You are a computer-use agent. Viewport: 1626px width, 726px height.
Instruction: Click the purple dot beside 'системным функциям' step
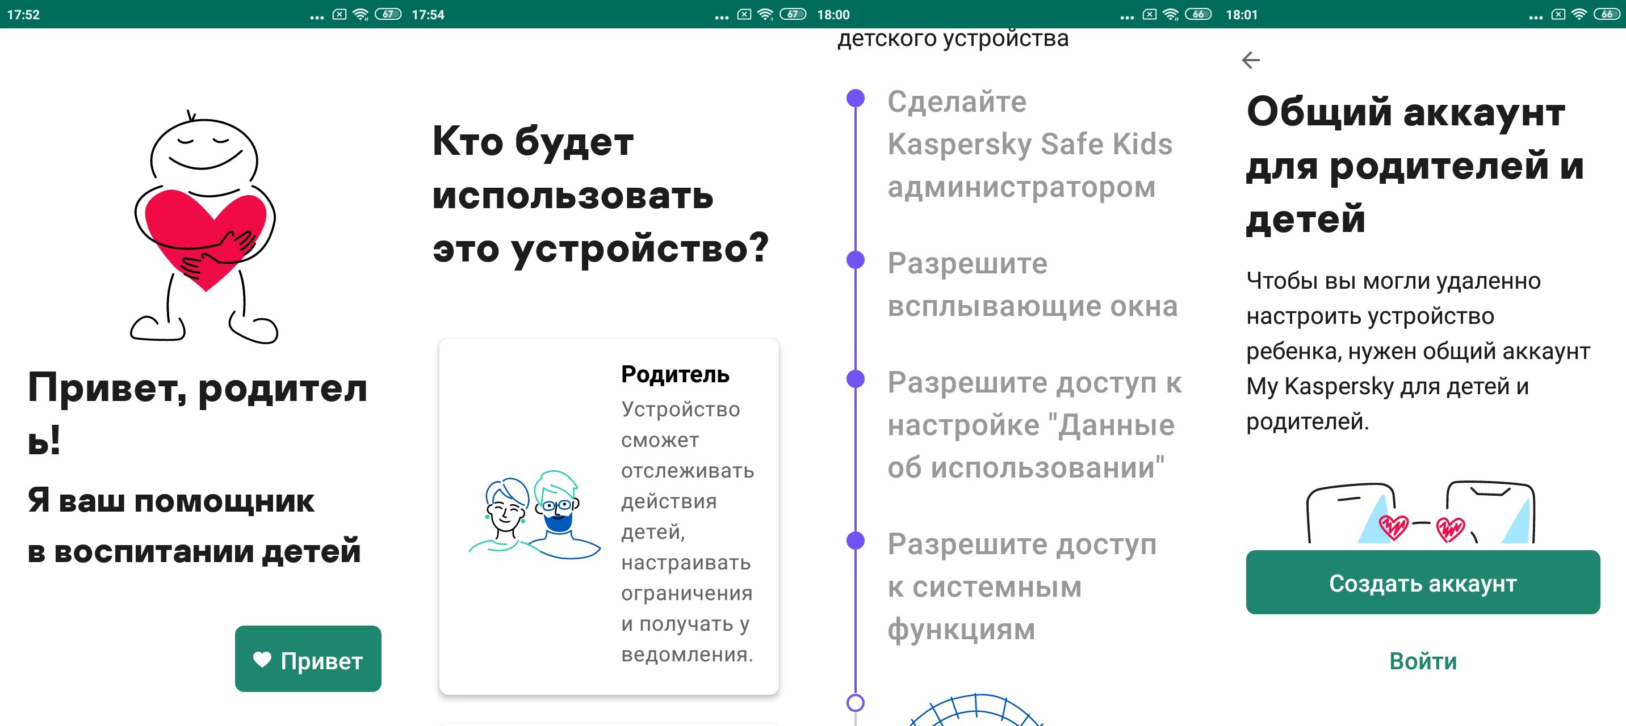point(855,540)
